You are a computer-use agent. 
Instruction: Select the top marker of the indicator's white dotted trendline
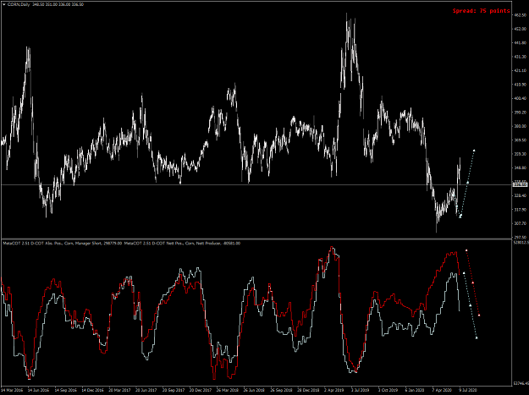pyautogui.click(x=464, y=273)
